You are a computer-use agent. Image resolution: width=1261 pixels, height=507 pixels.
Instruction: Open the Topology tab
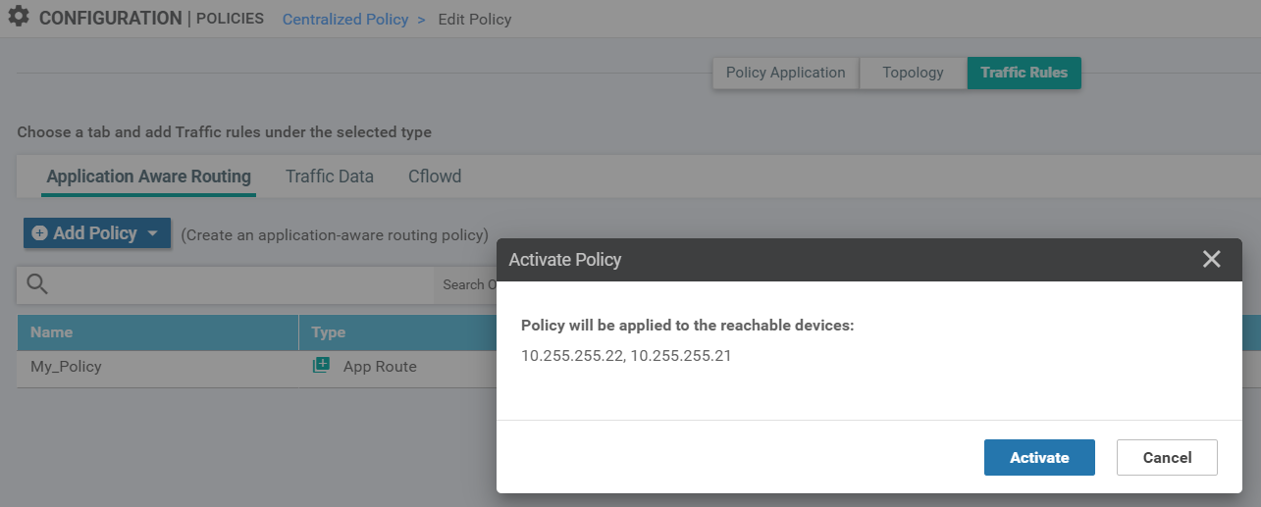913,73
